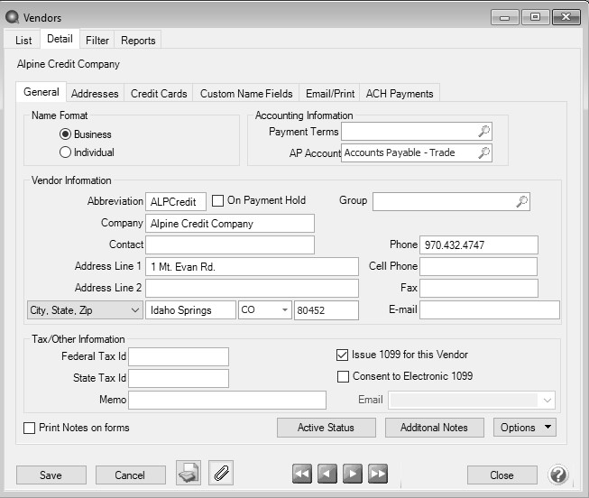Click the Address Line 1 field
The width and height of the screenshot is (589, 498).
tap(252, 267)
